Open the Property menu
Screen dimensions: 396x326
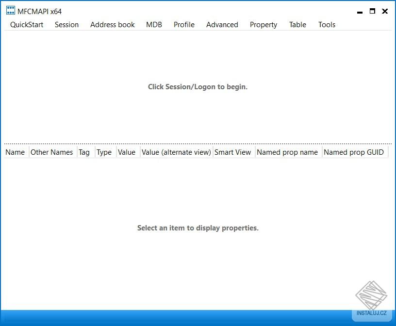coord(264,24)
